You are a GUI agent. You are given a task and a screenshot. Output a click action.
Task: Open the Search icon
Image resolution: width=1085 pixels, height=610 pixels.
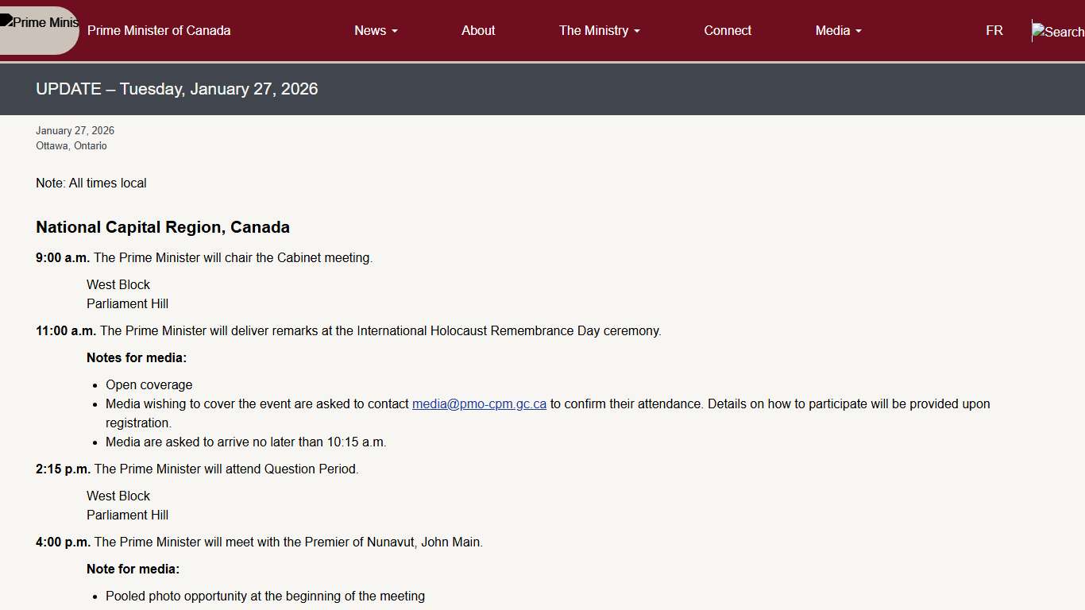pyautogui.click(x=1057, y=32)
